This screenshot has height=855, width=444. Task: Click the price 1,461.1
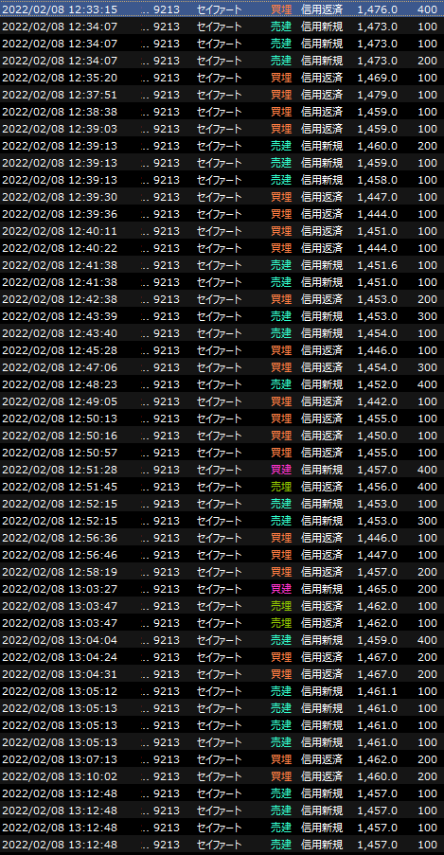coord(378,691)
